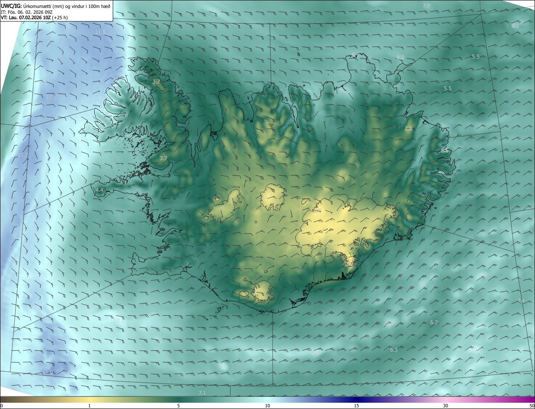The height and width of the screenshot is (409, 535).
Task: Click the 8.0 value label
Action: [400, 57]
